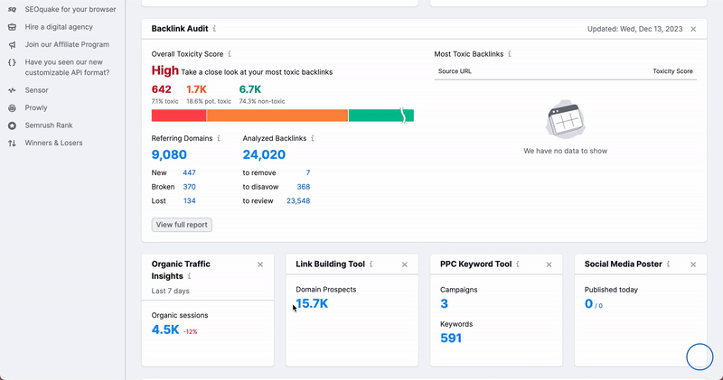Click the Toxicity Score column header
723x380 pixels.
(x=672, y=71)
